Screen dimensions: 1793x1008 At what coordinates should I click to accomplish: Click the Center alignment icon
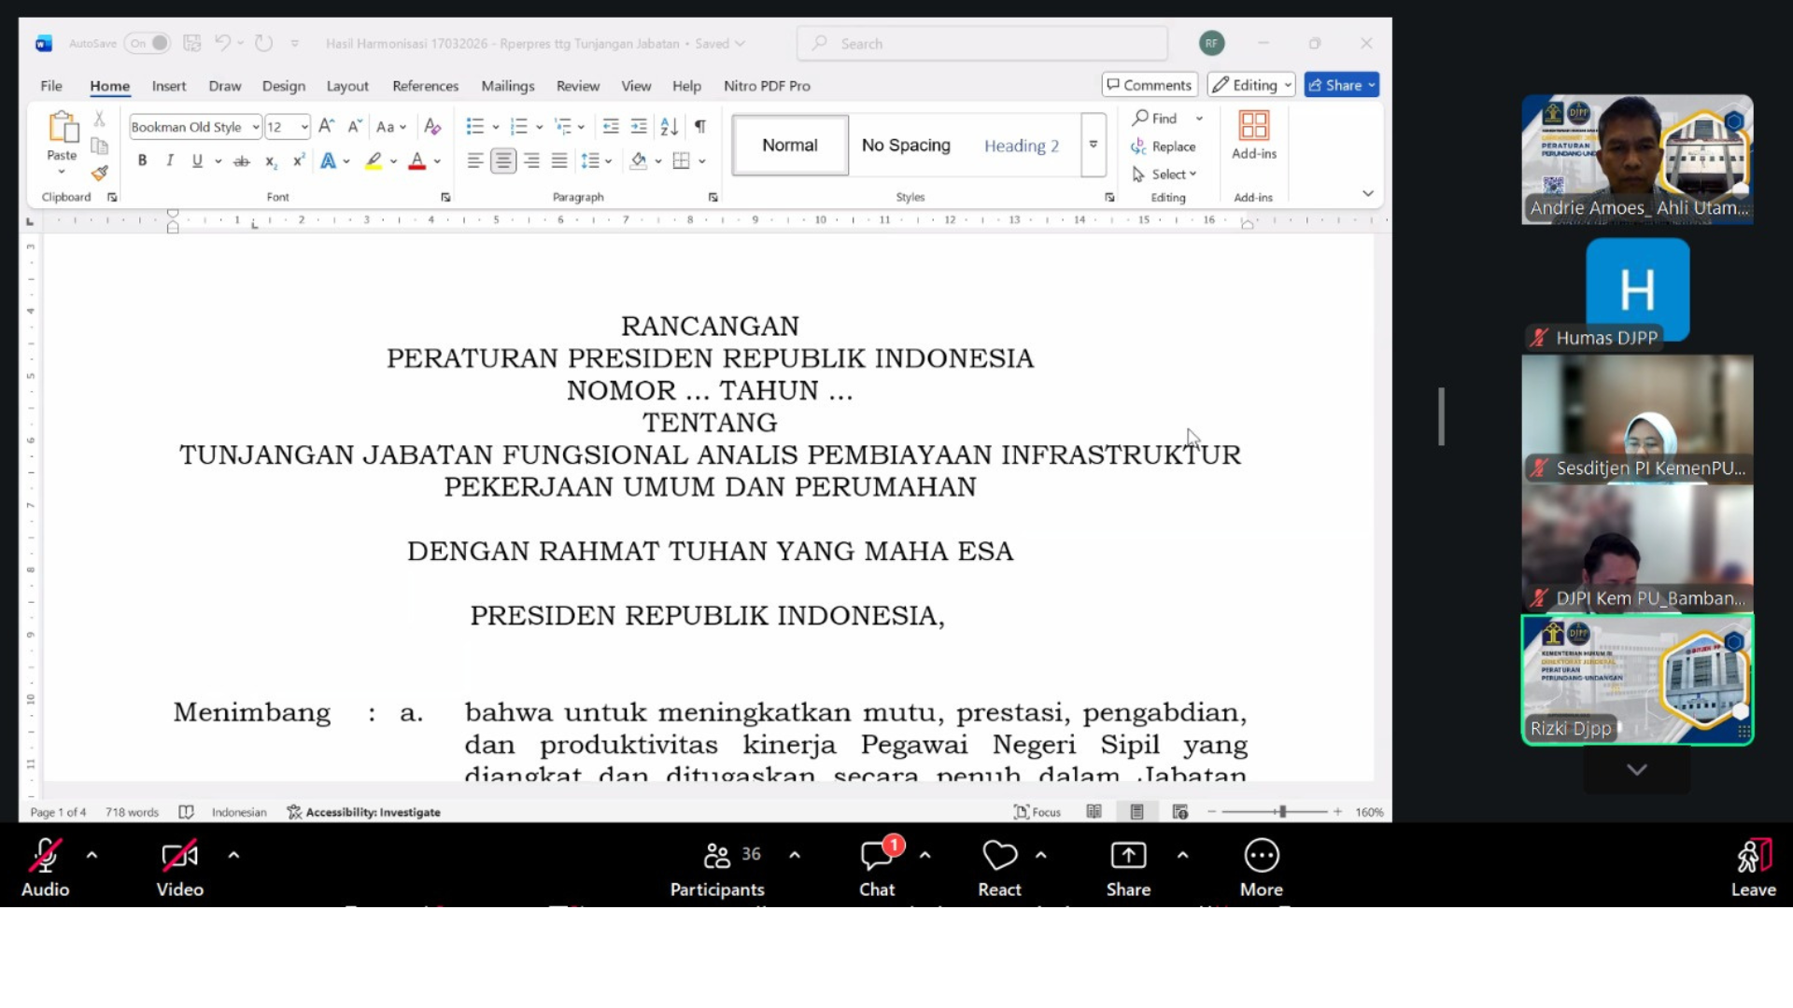pos(503,161)
